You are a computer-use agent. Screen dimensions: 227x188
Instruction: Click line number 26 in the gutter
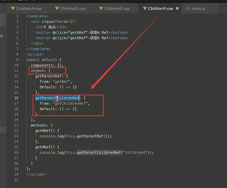pyautogui.click(x=16, y=152)
